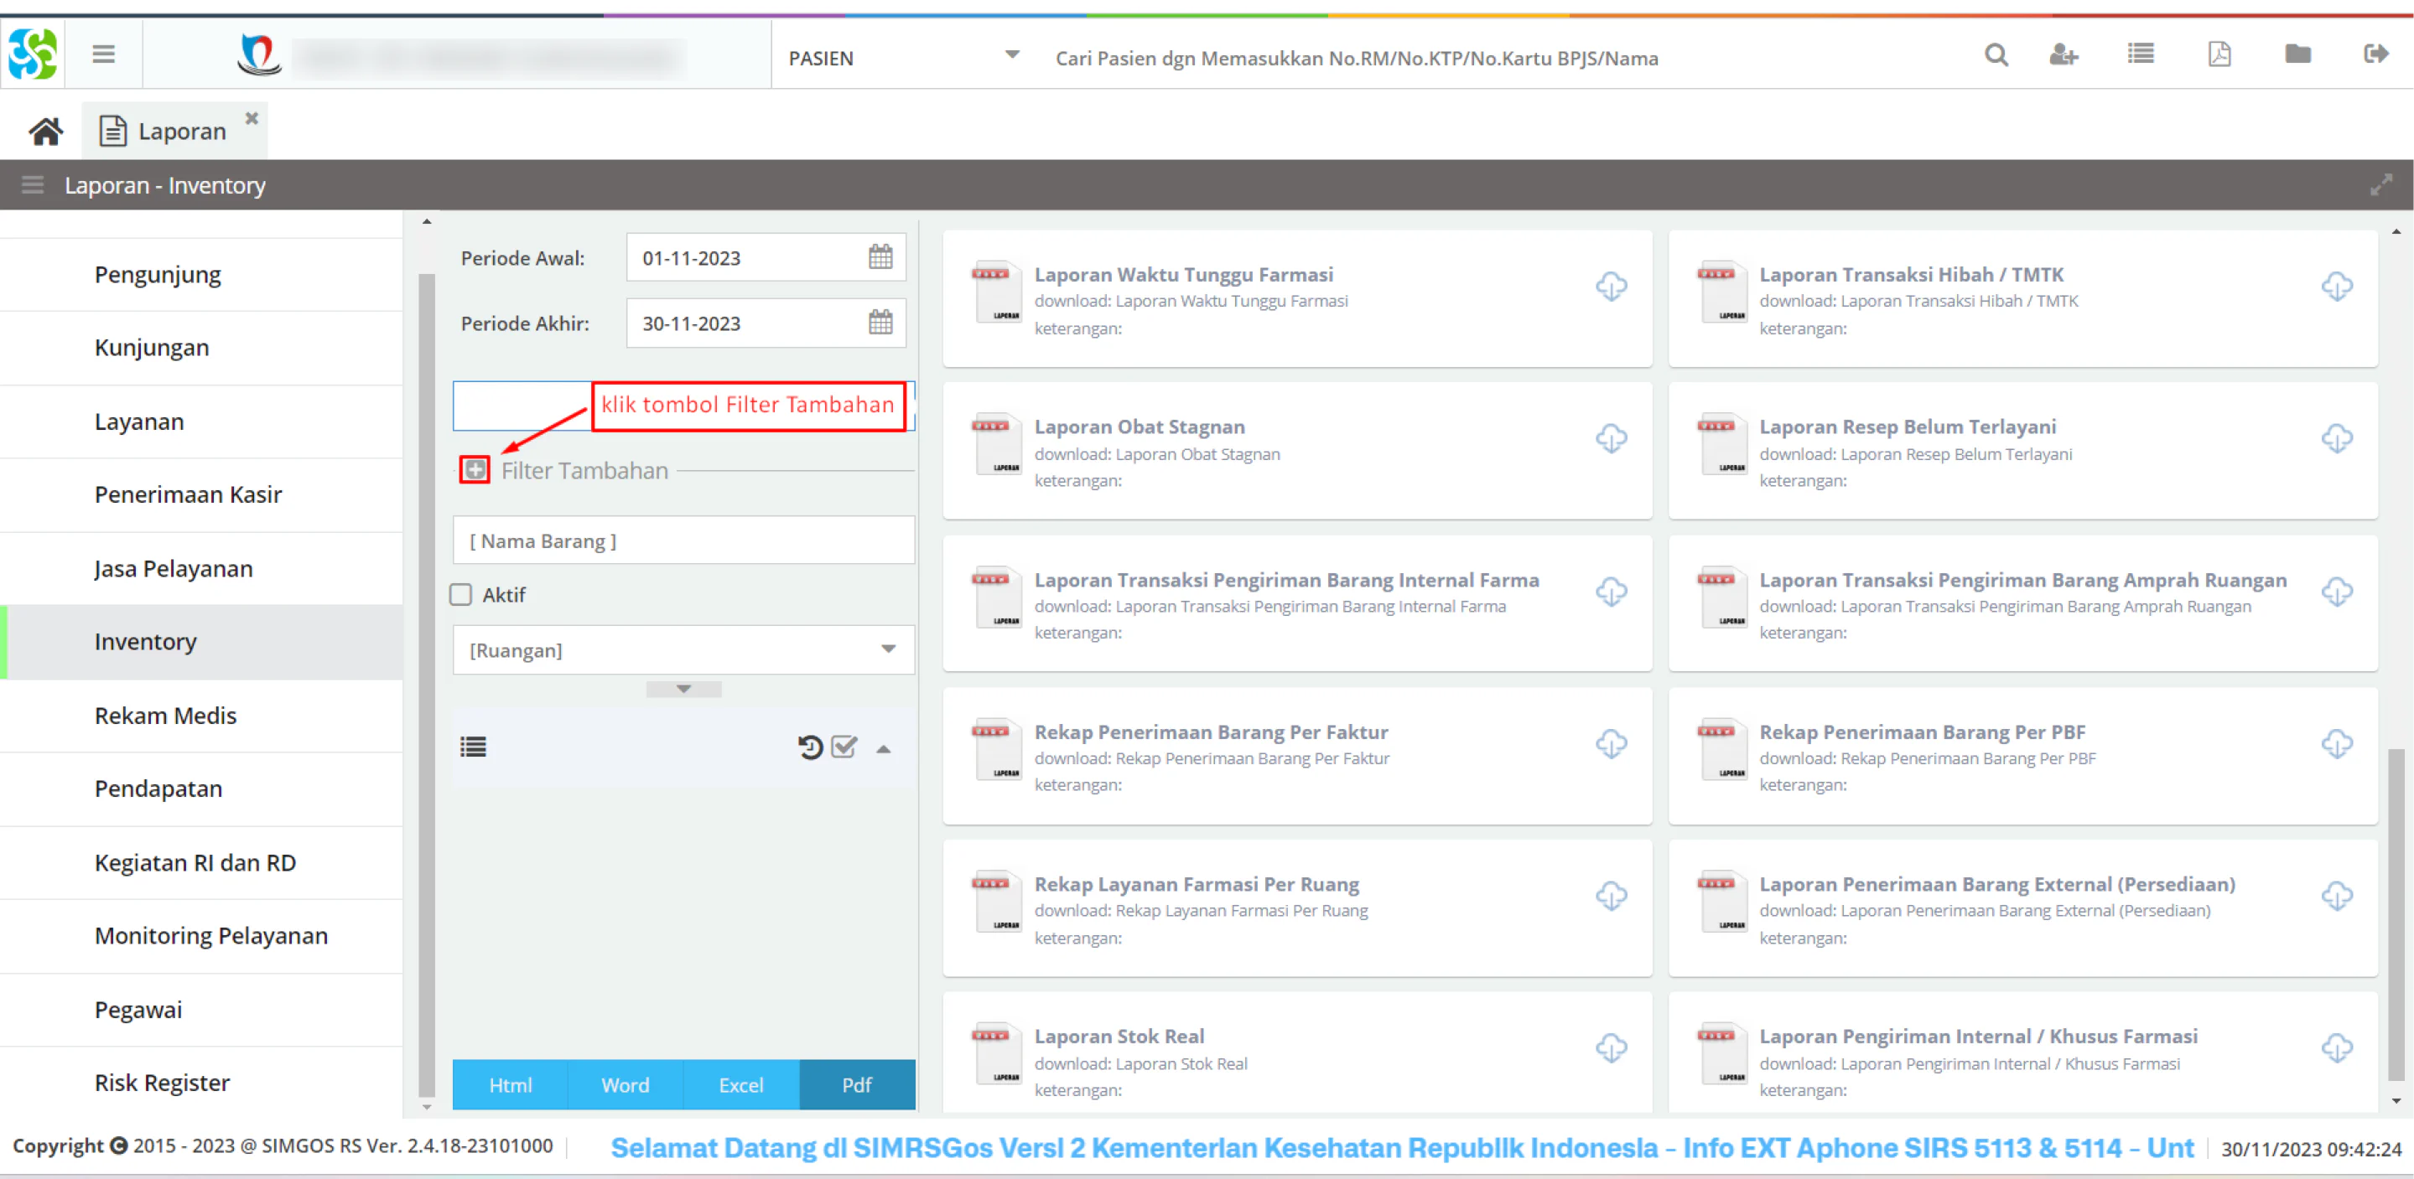Open Periode Awal calendar picker
Screen dimensions: 2414x1179
(x=880, y=257)
